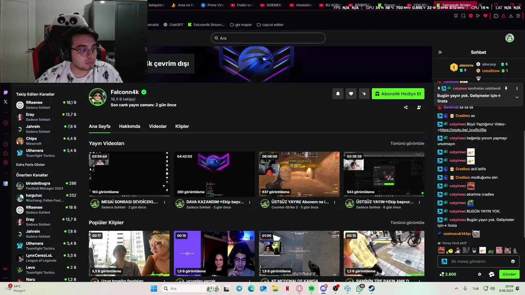Screen dimensions: 525x295
Task: Open extensions cube icon in browser sidebar
Action: pos(5,153)
